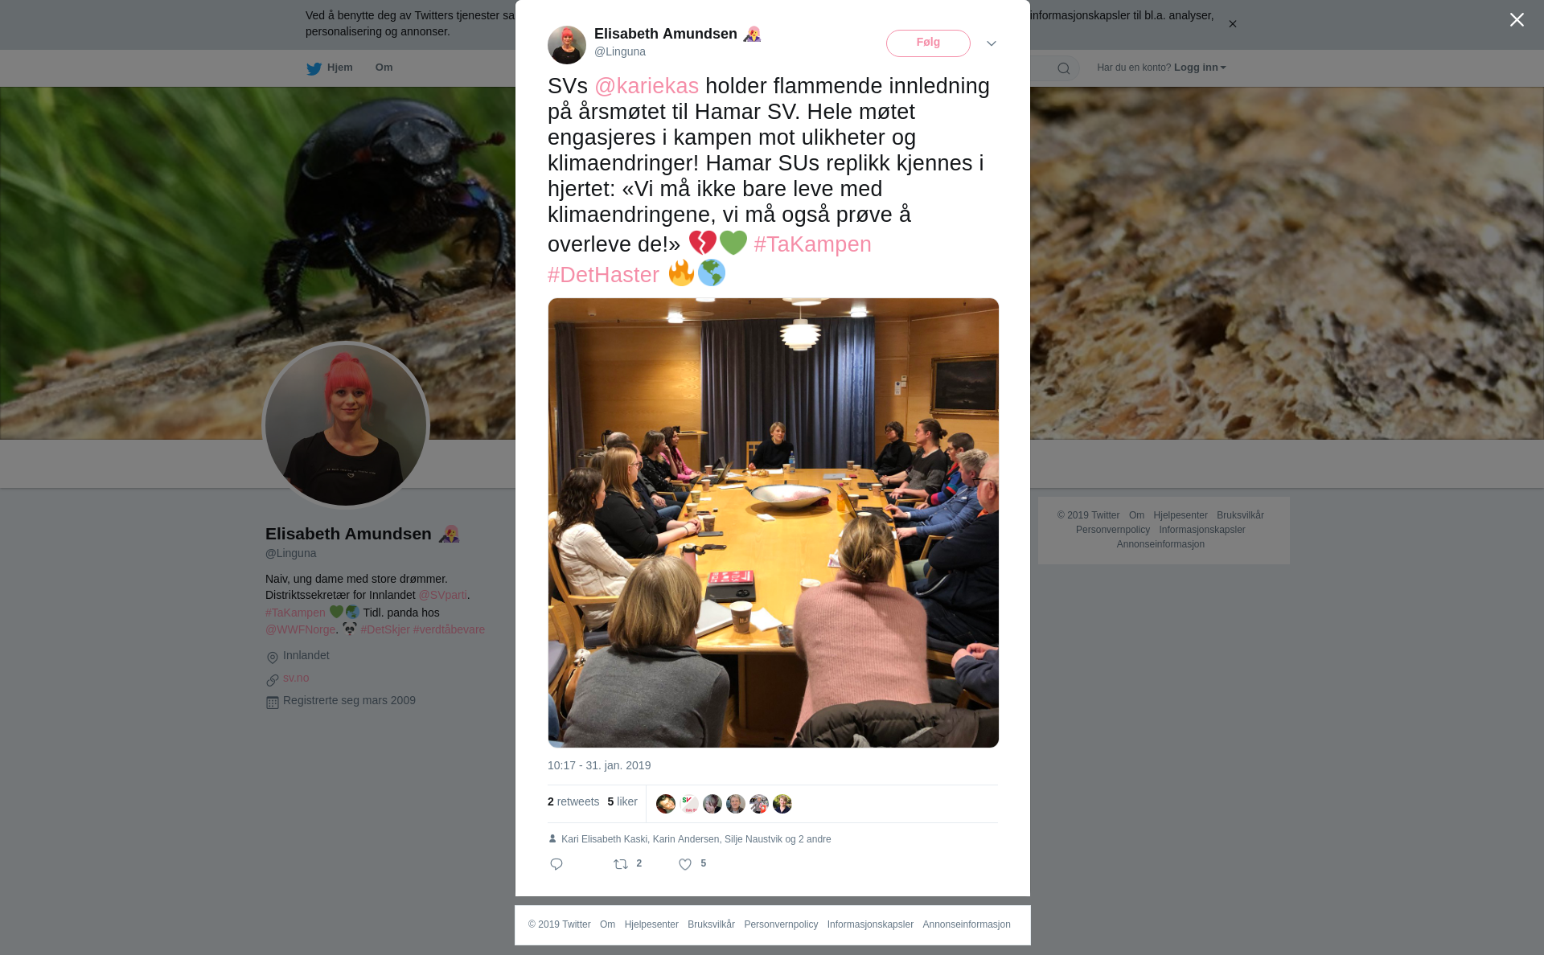Click the search magnifier icon
This screenshot has height=955, width=1544.
pyautogui.click(x=1064, y=68)
